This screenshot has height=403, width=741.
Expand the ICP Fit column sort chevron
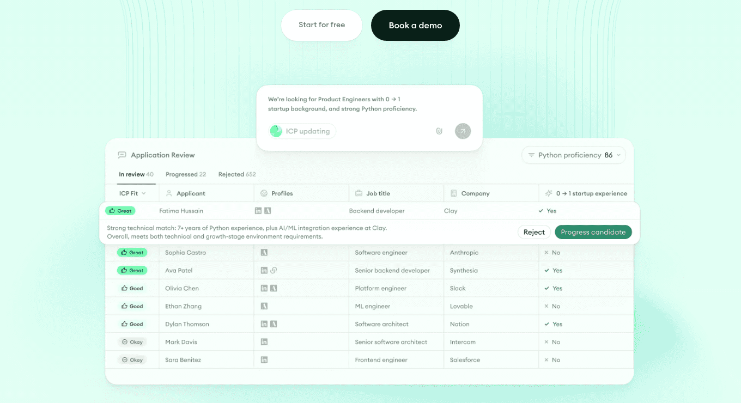pos(144,193)
